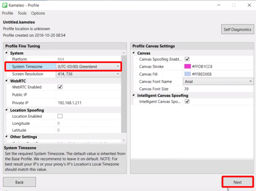
Task: Open the Options menu
Action: [x=38, y=13]
